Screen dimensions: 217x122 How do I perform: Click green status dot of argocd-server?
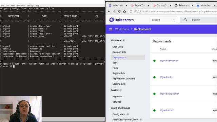(155, 110)
